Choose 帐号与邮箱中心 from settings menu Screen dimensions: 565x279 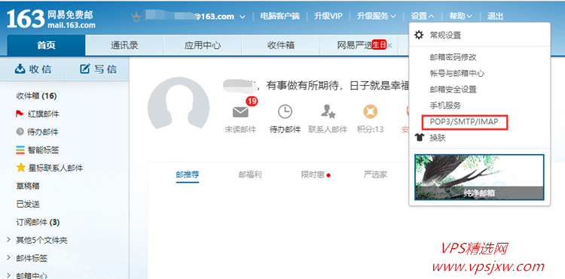pos(457,74)
